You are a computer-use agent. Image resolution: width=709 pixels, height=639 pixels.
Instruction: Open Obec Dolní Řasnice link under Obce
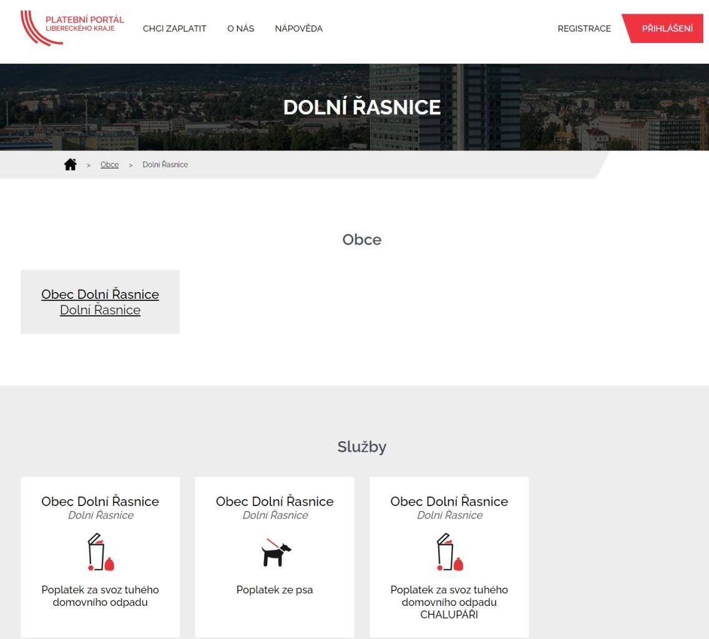[x=100, y=294]
